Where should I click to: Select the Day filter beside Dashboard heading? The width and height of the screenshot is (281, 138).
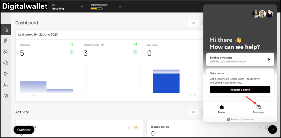(193, 23)
